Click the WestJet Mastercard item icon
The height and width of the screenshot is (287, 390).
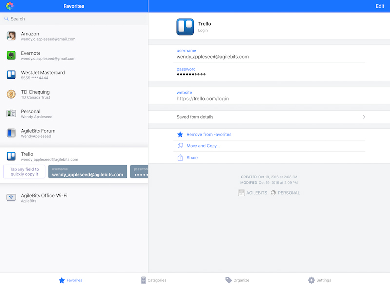coord(11,75)
